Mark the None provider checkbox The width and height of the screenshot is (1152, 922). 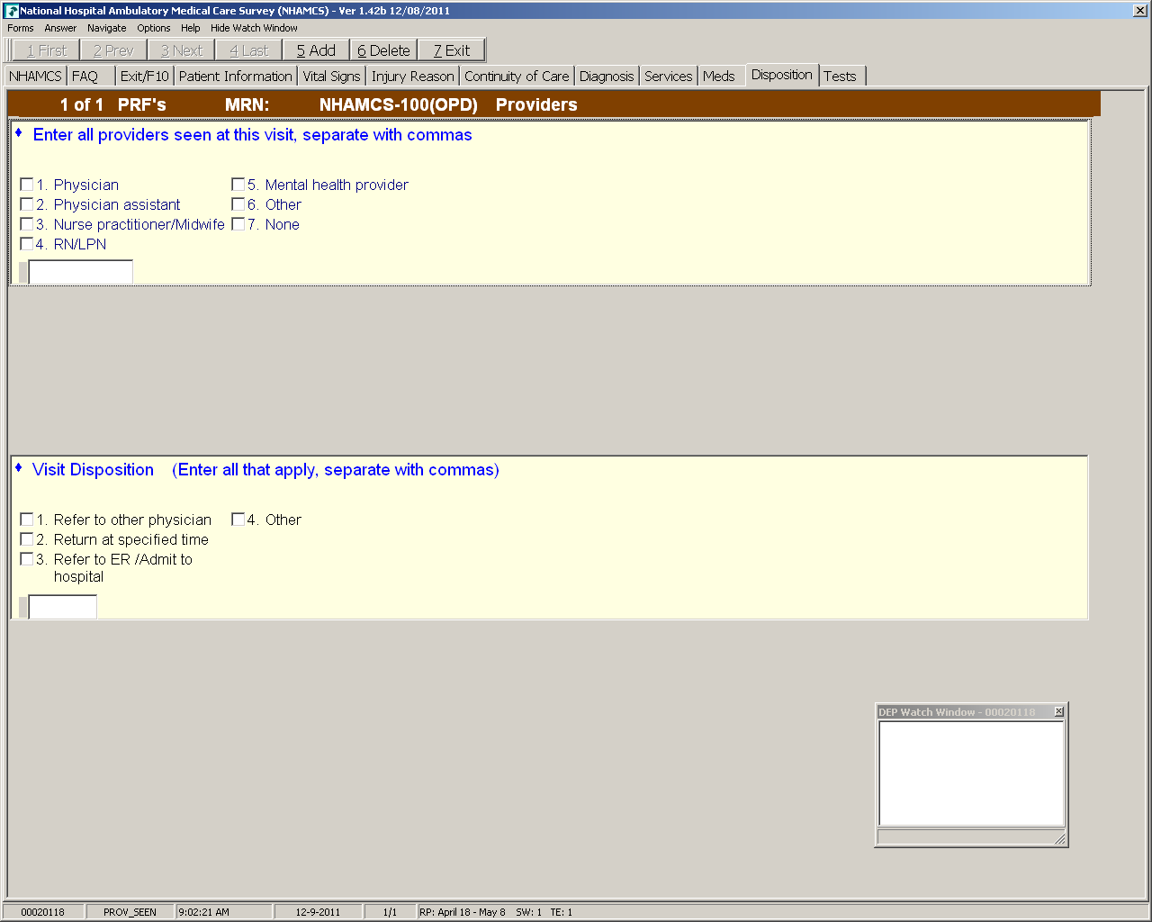pyautogui.click(x=238, y=224)
